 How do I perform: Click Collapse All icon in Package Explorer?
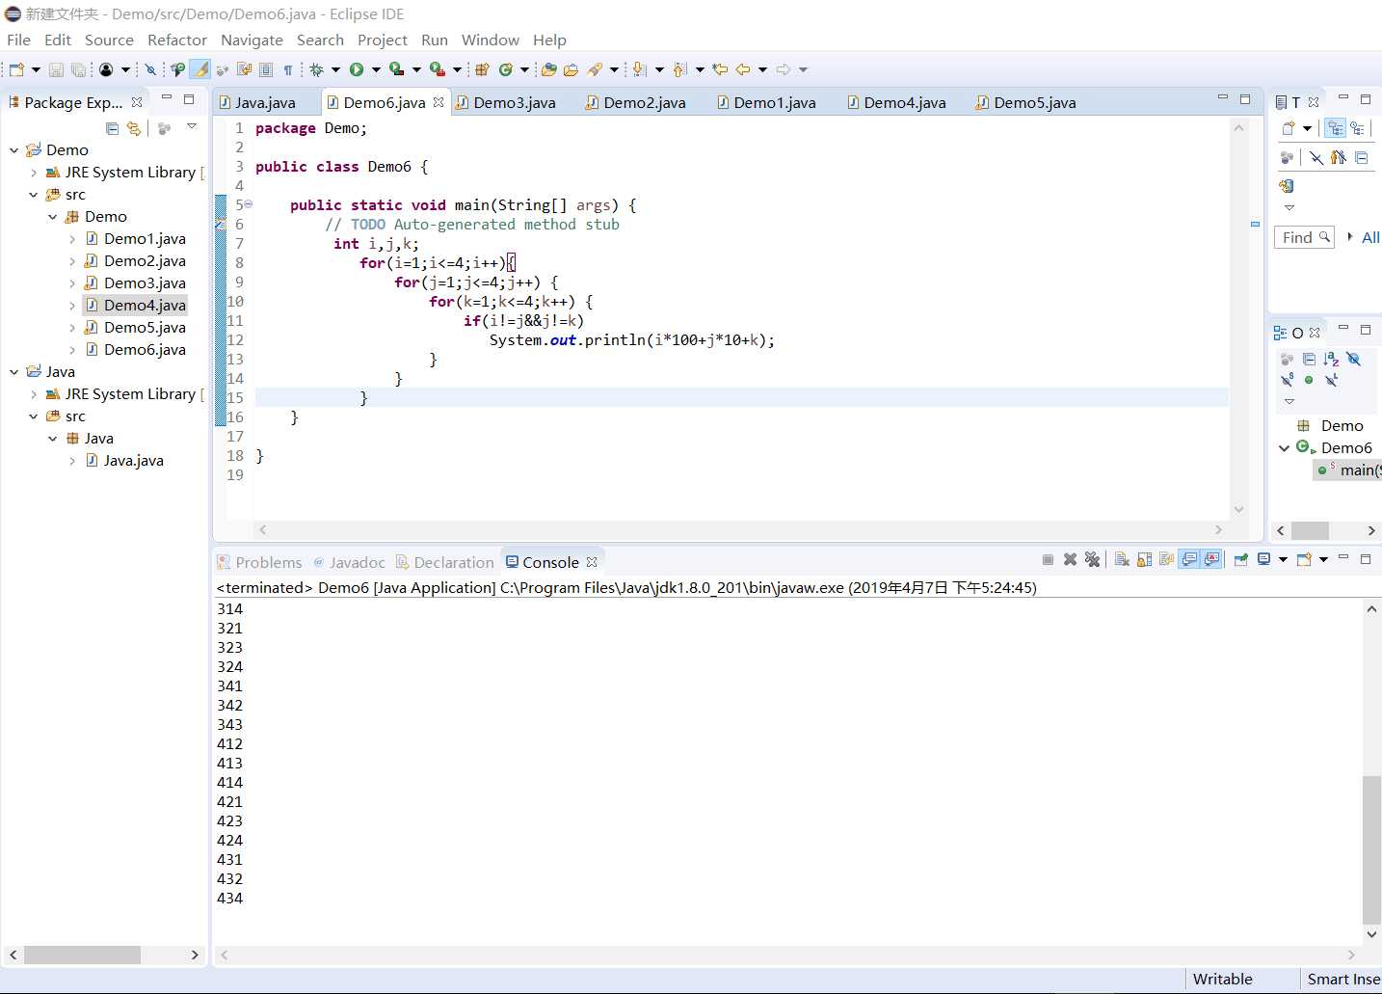pyautogui.click(x=112, y=128)
